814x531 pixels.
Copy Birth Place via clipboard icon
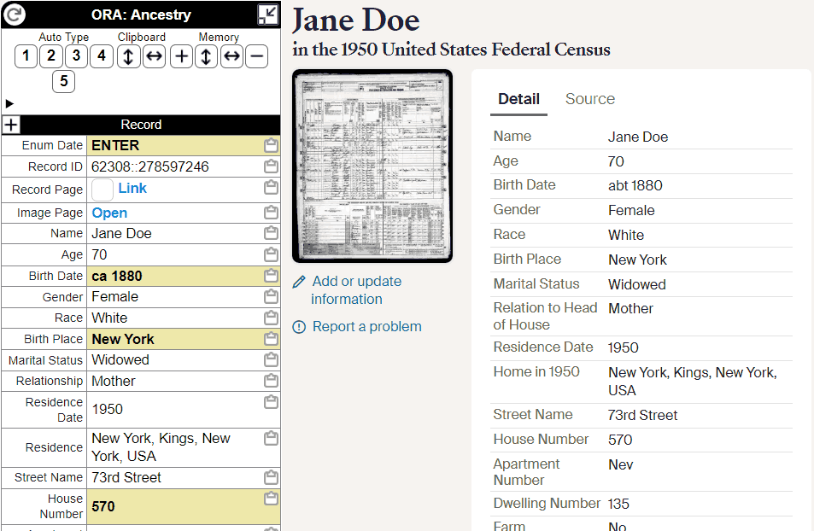[271, 339]
